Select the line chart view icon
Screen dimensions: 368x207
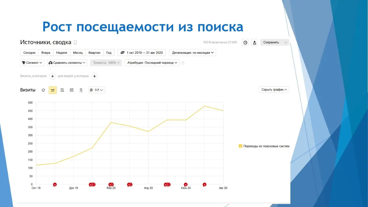tap(53, 90)
